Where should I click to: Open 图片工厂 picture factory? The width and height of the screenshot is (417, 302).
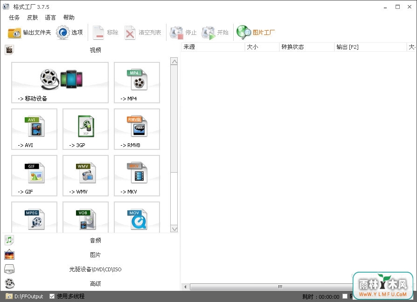pos(256,33)
